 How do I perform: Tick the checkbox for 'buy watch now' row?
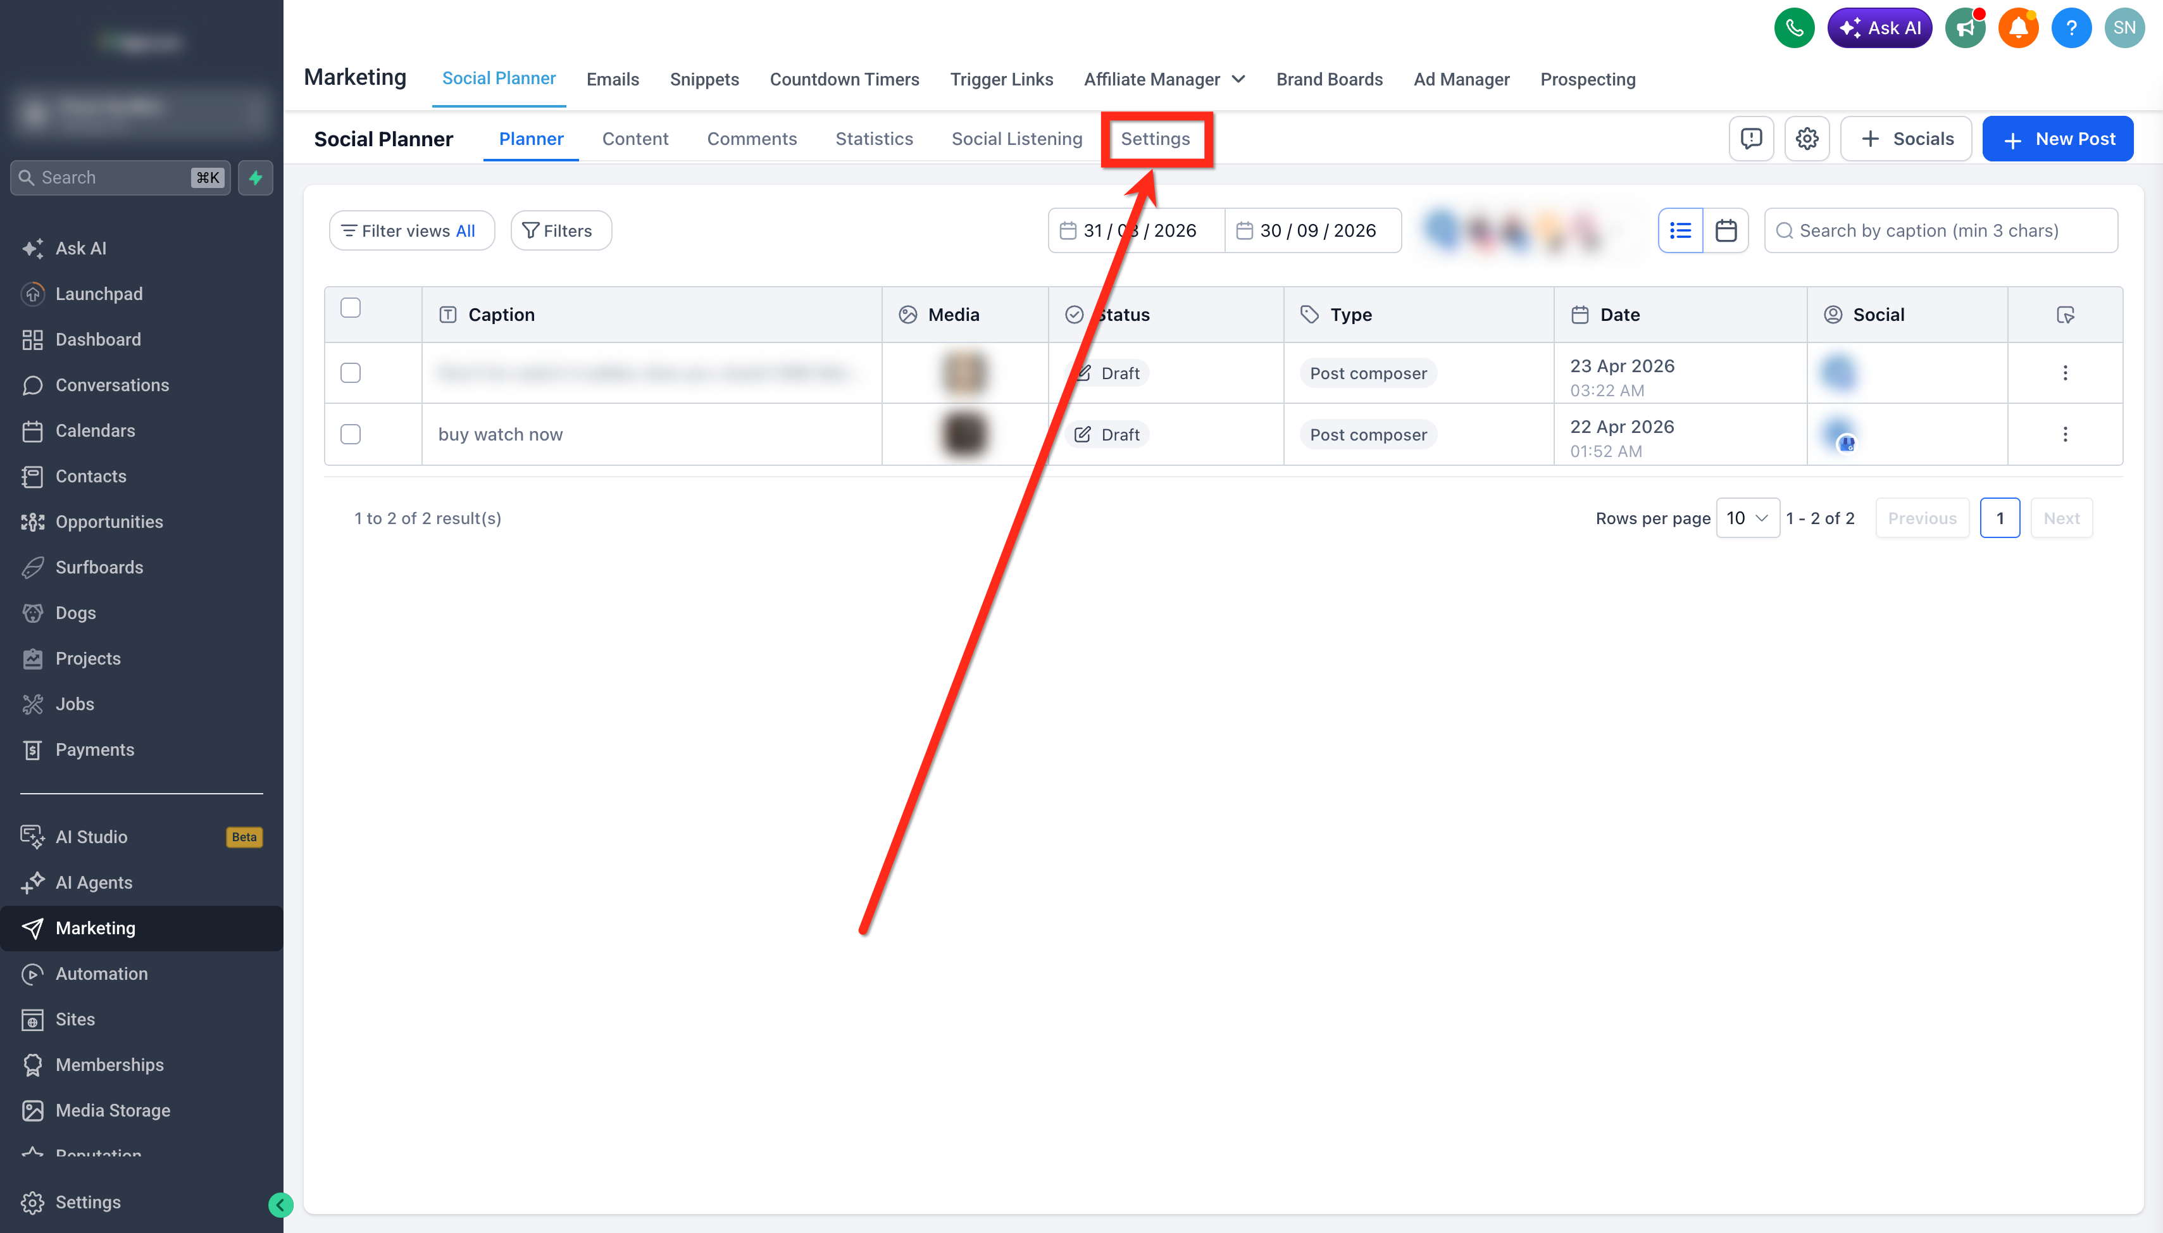351,434
